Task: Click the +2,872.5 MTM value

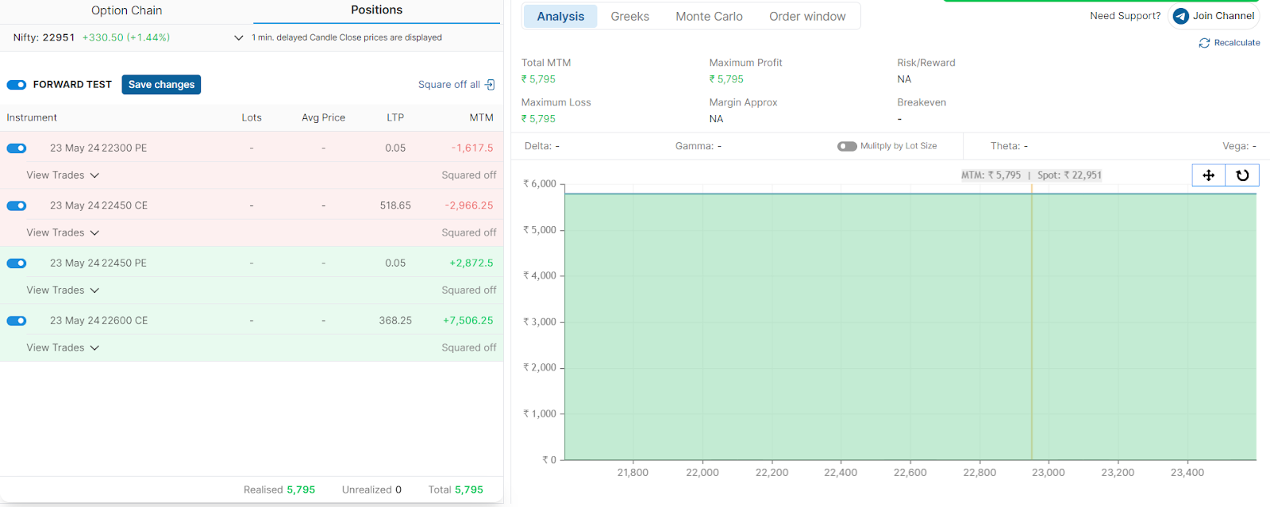Action: (471, 263)
